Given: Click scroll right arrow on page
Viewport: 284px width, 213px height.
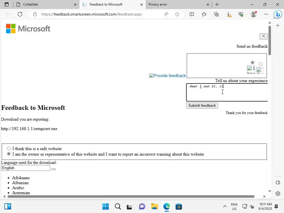Looking at the screenshot, I should pyautogui.click(x=264, y=197).
